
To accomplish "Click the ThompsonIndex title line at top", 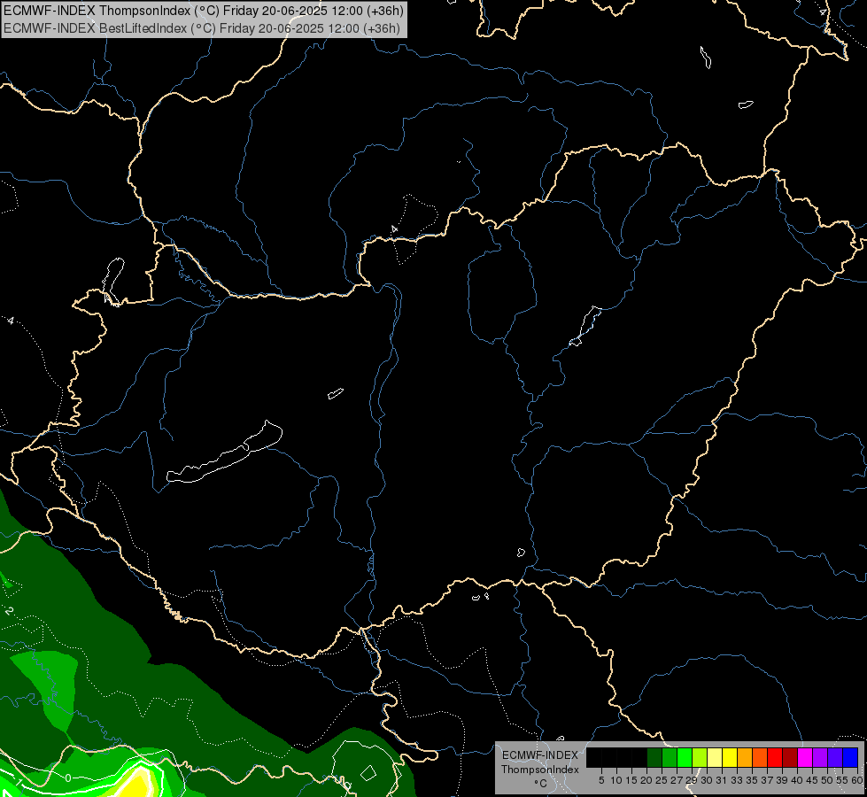I will pyautogui.click(x=204, y=11).
